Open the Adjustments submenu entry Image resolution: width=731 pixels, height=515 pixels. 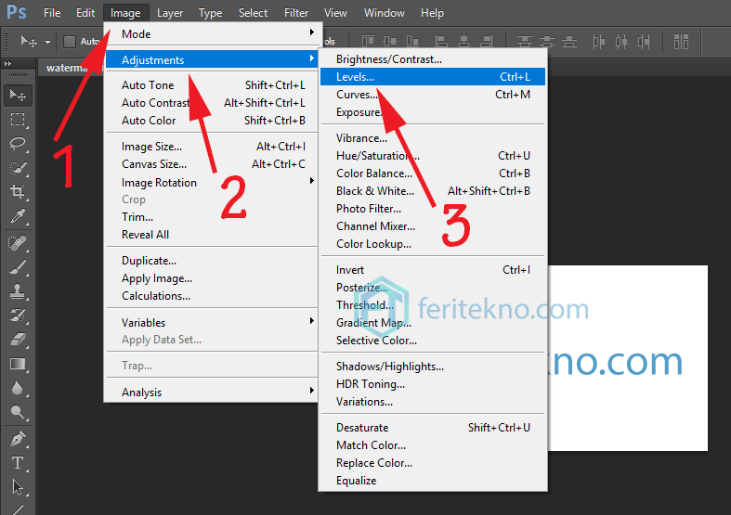[x=212, y=59]
